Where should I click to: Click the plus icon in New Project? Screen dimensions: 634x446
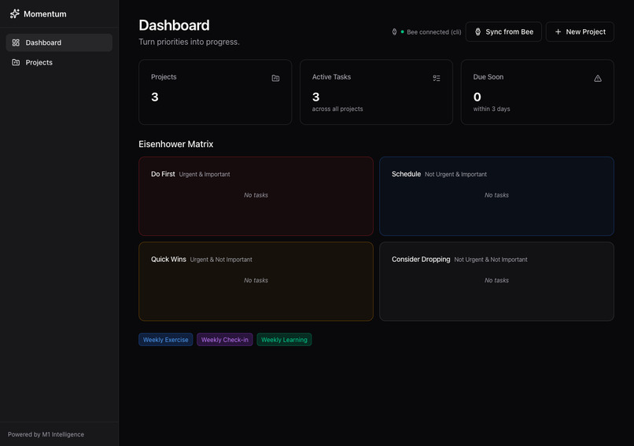pos(558,31)
